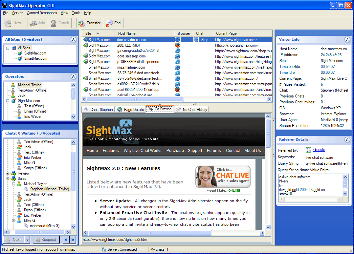This screenshot has width=354, height=254.
Task: Click Internet Explorer icon in doc.smartmax.com row
Action: [178, 39]
